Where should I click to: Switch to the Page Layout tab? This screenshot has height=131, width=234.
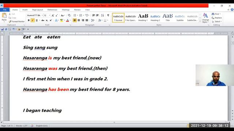pyautogui.click(x=37, y=10)
